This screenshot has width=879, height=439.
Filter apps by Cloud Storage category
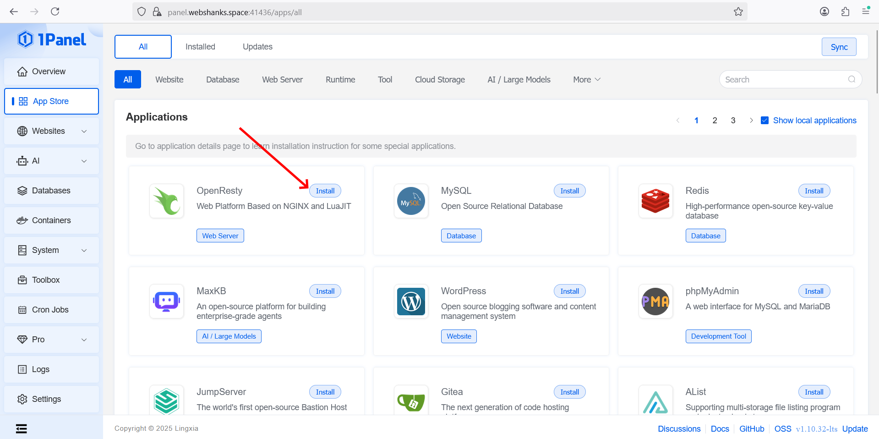click(x=440, y=80)
